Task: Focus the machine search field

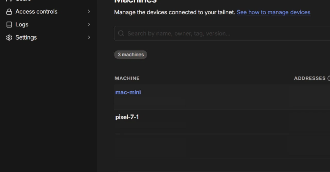Action: pos(222,33)
